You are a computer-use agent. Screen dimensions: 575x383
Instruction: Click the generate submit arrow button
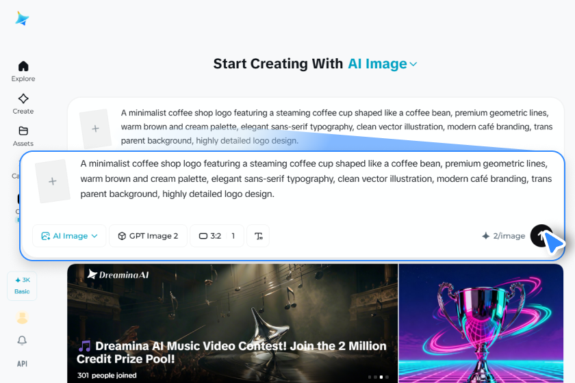[541, 236]
